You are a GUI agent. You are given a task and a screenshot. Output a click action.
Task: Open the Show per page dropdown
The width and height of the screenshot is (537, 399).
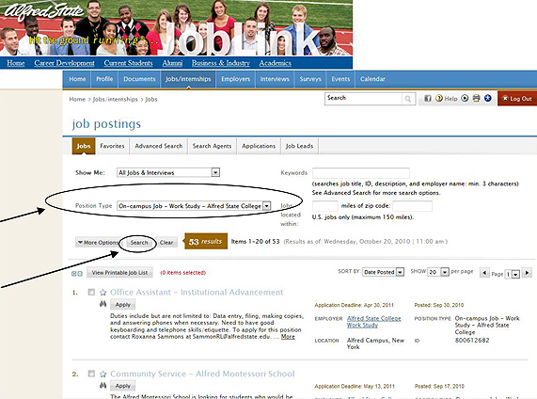tap(438, 272)
